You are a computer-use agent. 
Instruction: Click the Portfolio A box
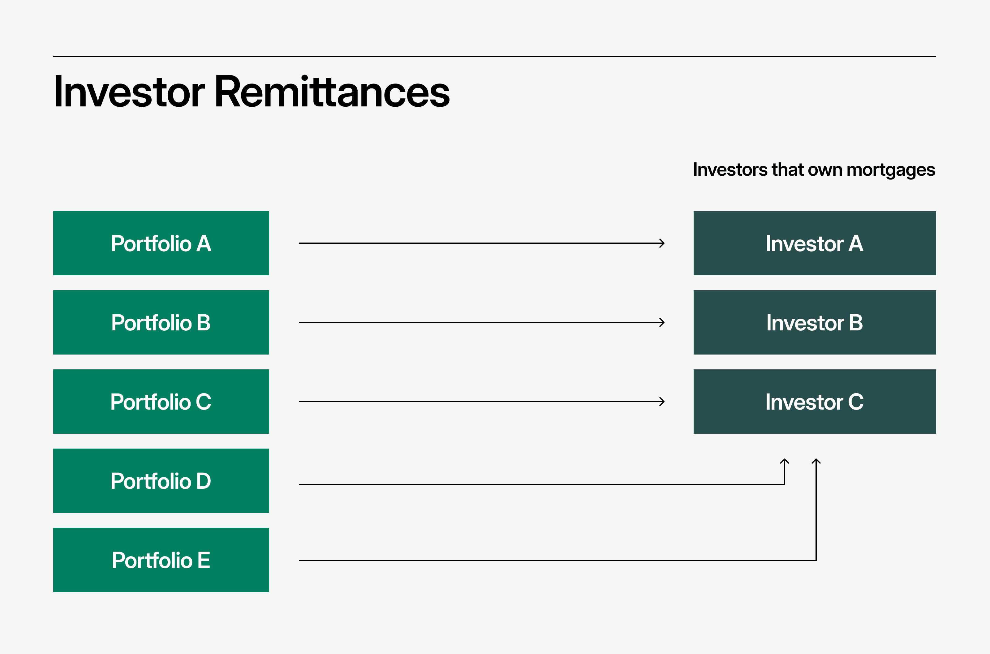[x=161, y=243]
